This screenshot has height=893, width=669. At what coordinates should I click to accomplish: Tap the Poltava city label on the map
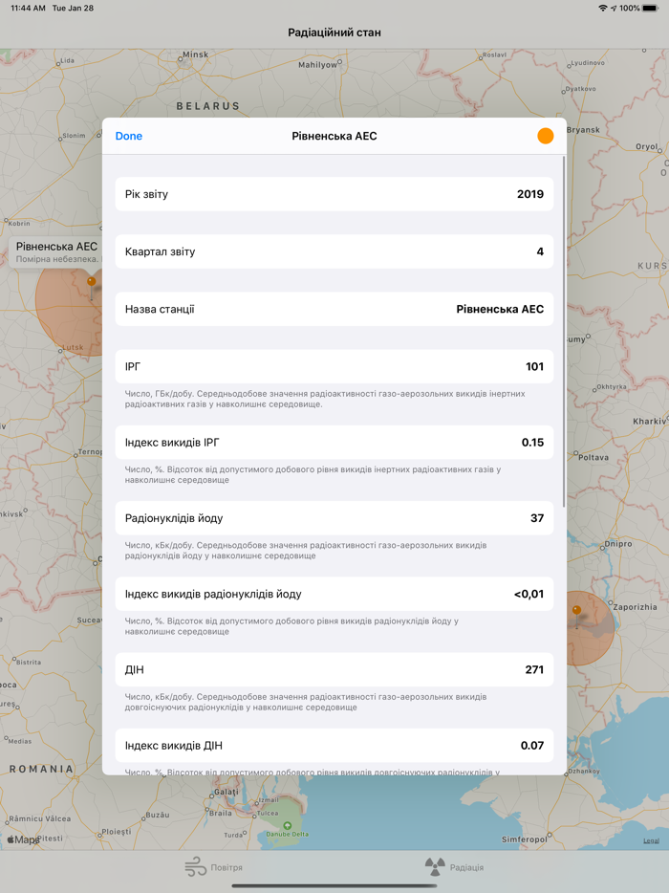593,457
